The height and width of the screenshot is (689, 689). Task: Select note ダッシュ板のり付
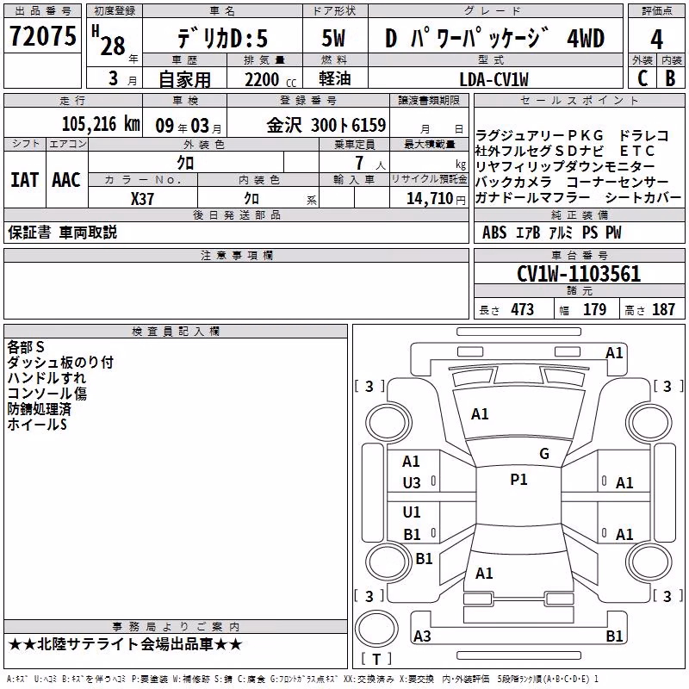pyautogui.click(x=60, y=363)
